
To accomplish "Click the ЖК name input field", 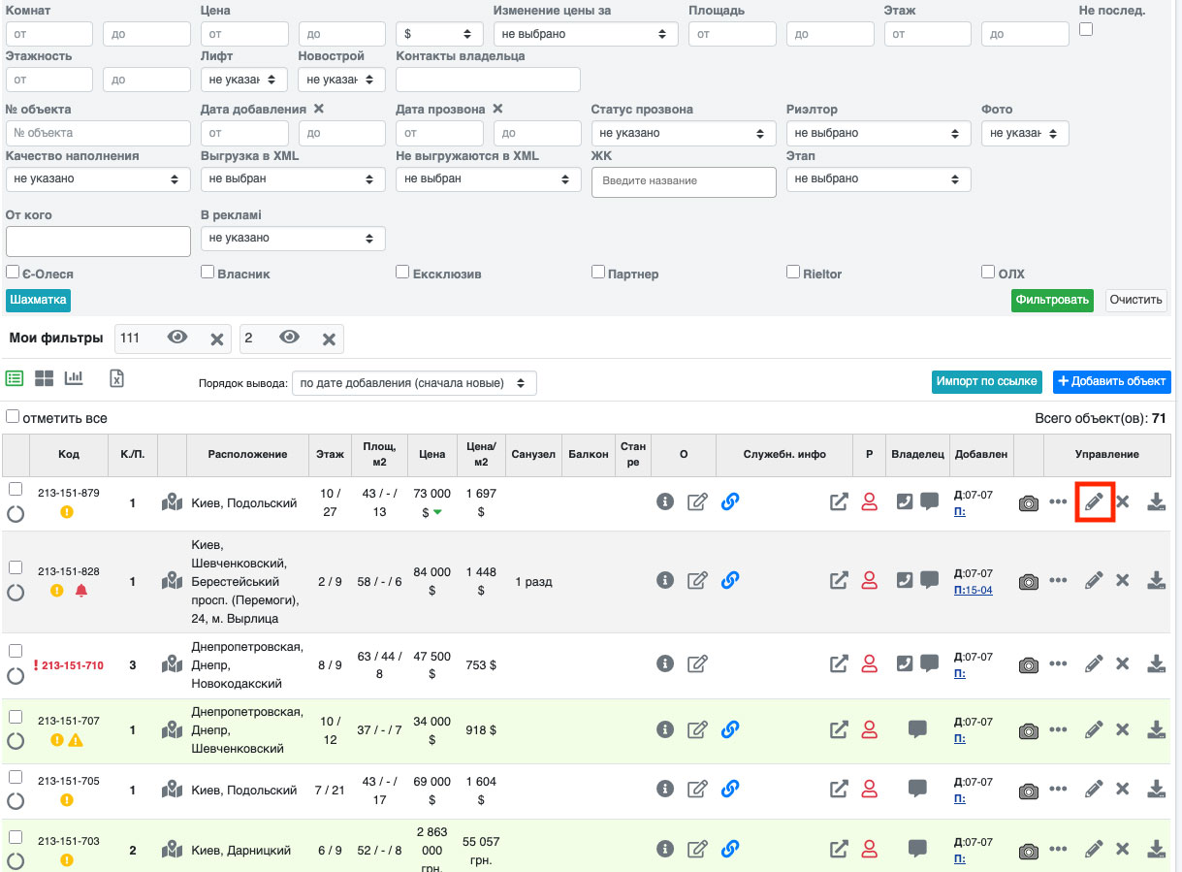I will point(684,181).
